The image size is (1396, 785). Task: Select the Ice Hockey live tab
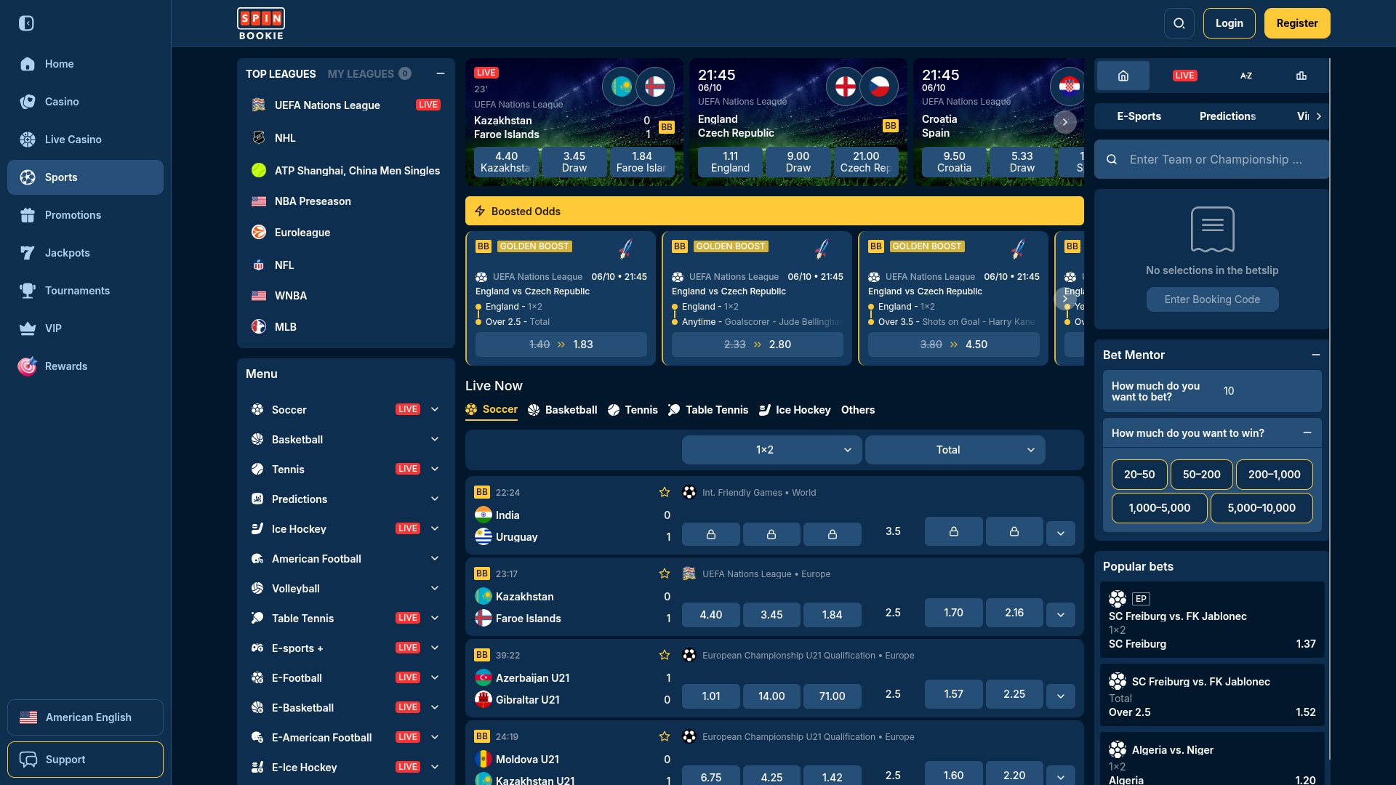coord(795,410)
